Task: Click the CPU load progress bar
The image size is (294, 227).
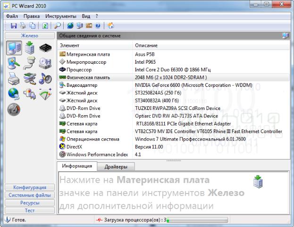Action: [197, 220]
